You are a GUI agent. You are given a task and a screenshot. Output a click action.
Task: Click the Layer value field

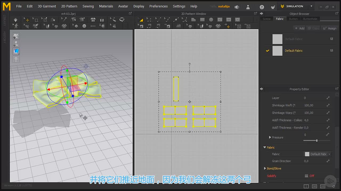[x=314, y=98]
